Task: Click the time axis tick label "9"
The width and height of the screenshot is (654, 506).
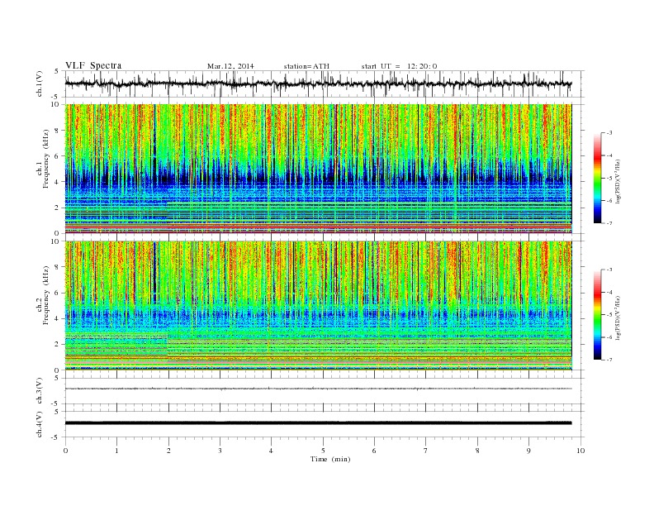Action: click(528, 451)
